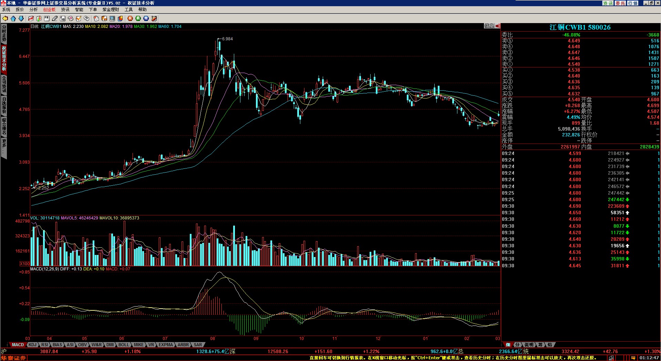Click the yellow back arrow toolbar icon
The image size is (661, 361).
pos(5,19)
